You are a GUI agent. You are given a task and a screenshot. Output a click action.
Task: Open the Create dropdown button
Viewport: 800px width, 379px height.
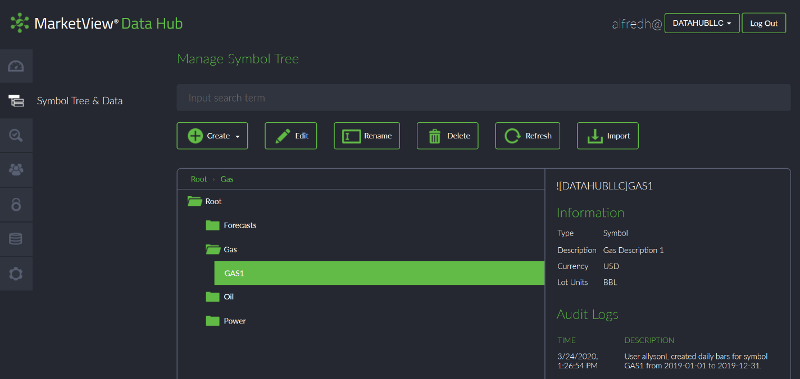click(212, 136)
